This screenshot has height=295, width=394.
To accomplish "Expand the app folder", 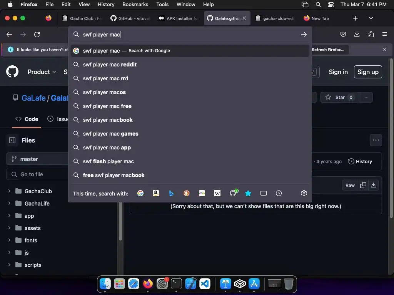I will (9, 216).
